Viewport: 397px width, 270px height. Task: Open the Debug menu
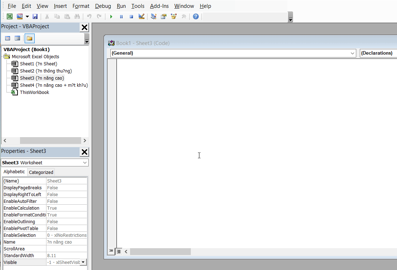pos(103,6)
